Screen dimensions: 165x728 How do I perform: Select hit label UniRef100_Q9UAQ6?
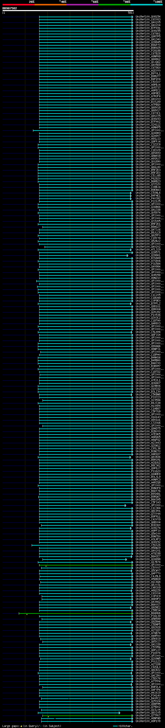[x=148, y=346]
